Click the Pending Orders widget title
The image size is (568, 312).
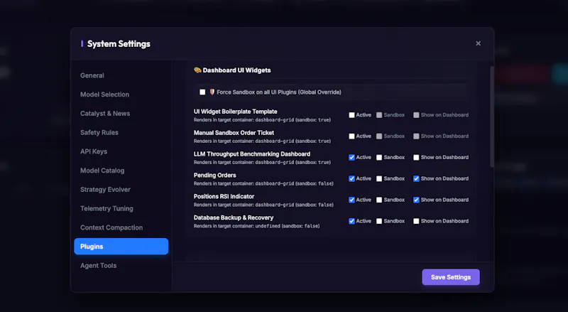coord(215,176)
